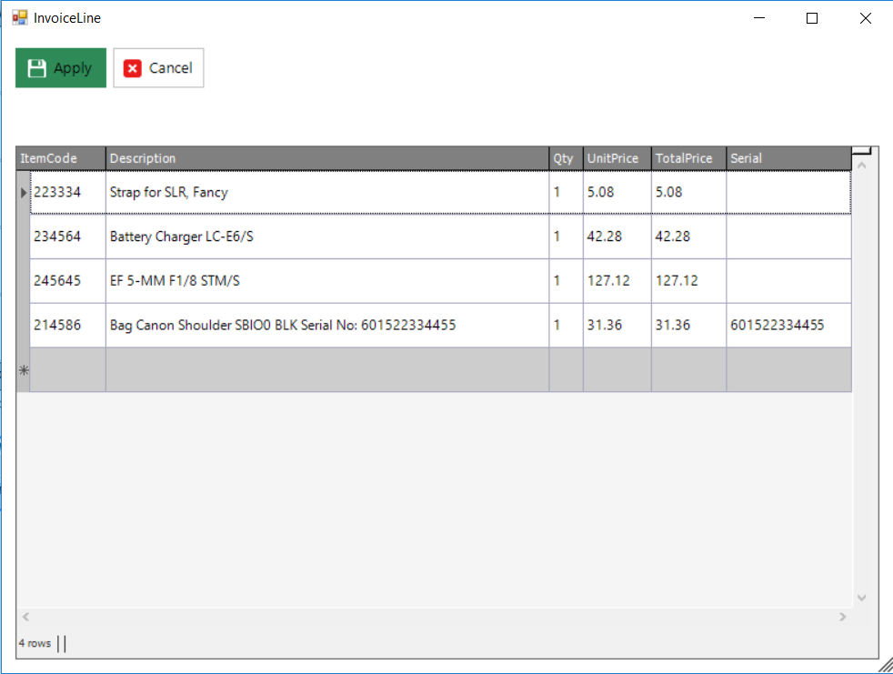The image size is (893, 674).
Task: Click the Qty column header
Action: tap(566, 158)
